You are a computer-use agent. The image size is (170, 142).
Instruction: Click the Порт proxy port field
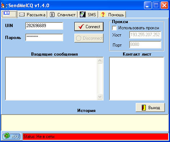pyautogui.click(x=145, y=44)
